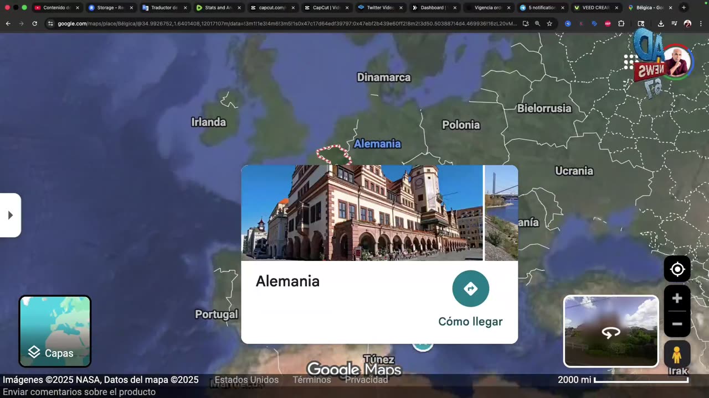Open the Términos link

pos(312,380)
